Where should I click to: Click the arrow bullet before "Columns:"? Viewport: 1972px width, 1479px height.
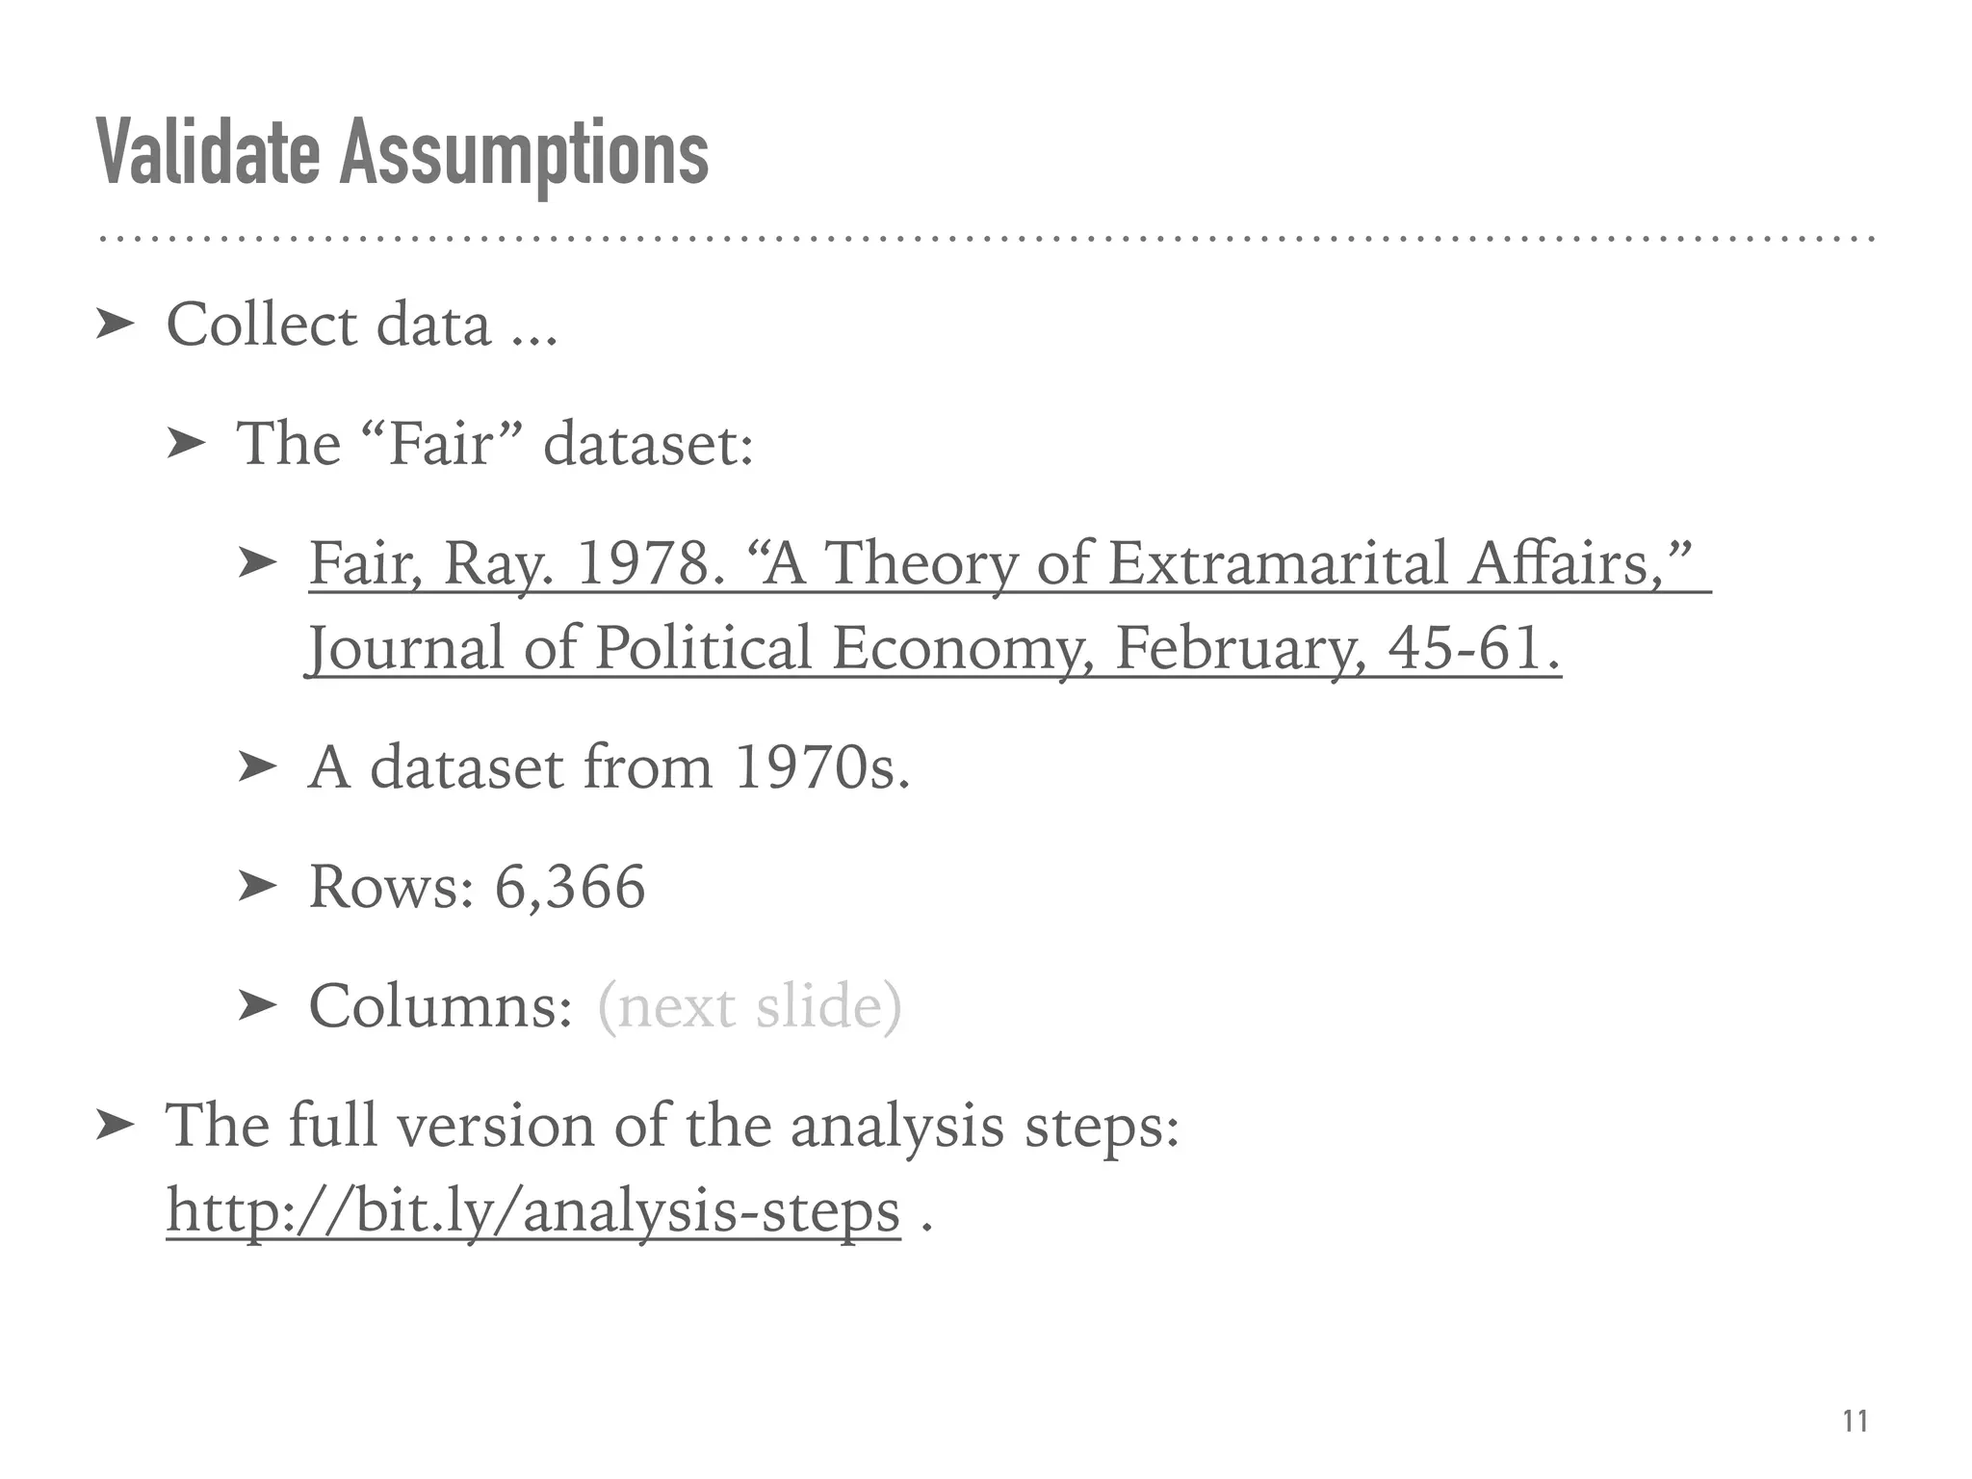coord(257,1005)
